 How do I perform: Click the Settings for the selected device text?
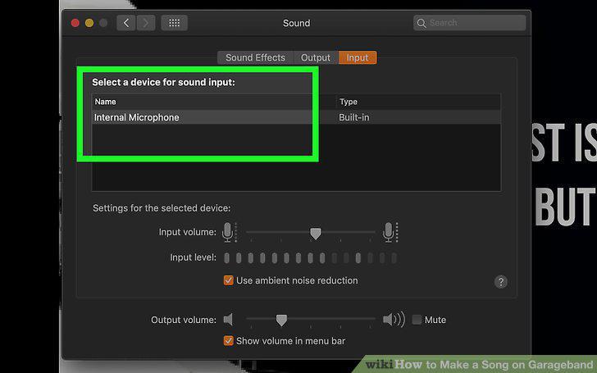pyautogui.click(x=162, y=208)
